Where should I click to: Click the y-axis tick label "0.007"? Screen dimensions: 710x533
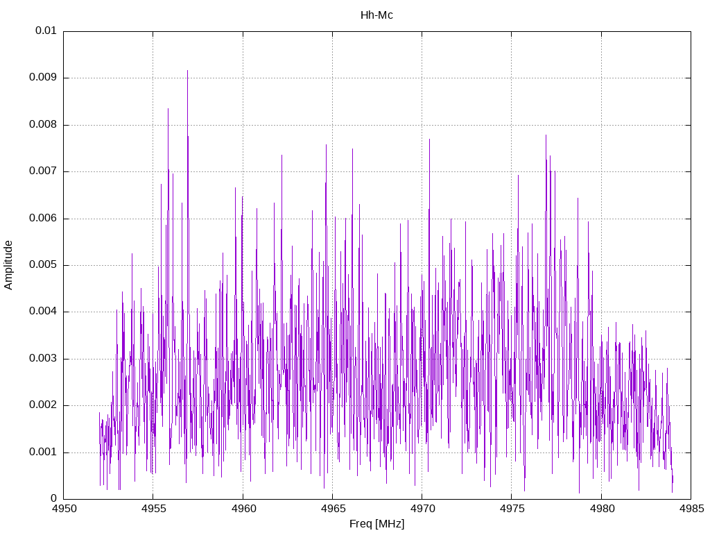point(43,171)
